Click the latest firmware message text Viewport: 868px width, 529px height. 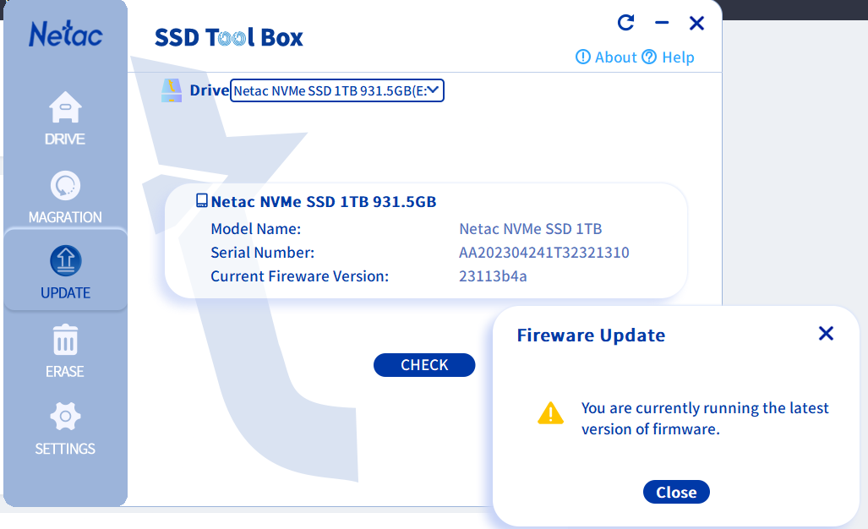705,418
